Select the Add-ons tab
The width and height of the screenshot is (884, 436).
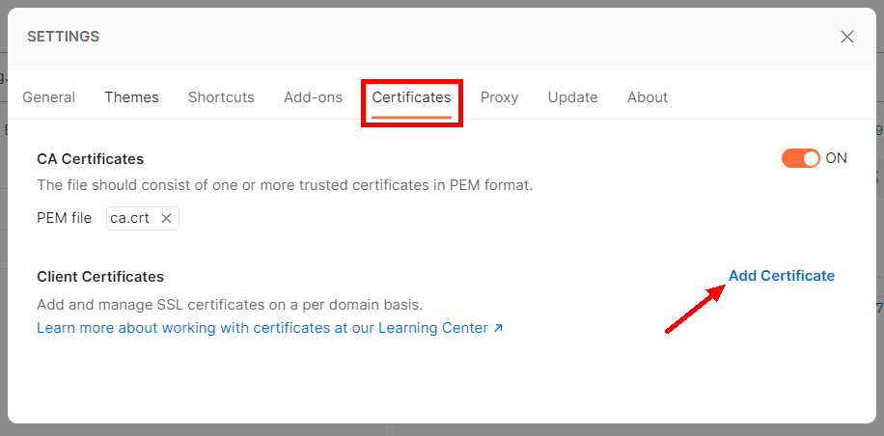point(313,97)
